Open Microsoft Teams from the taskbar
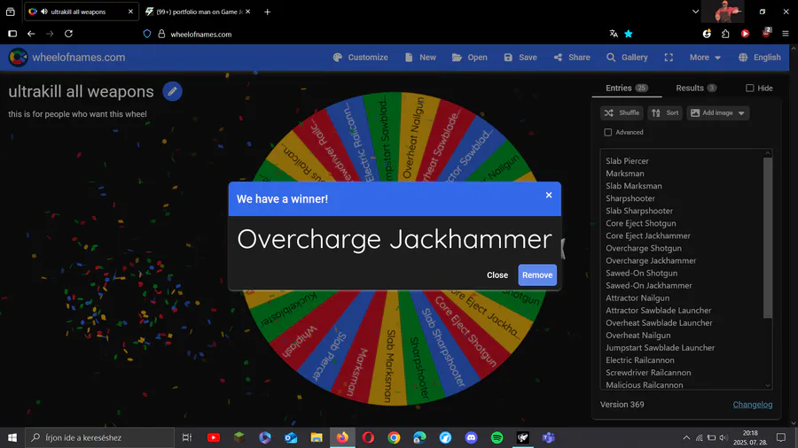 [548, 437]
